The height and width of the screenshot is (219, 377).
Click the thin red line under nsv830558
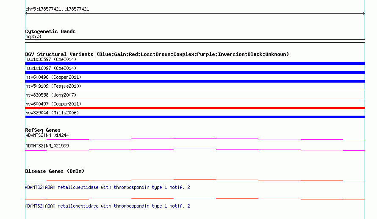coord(195,99)
